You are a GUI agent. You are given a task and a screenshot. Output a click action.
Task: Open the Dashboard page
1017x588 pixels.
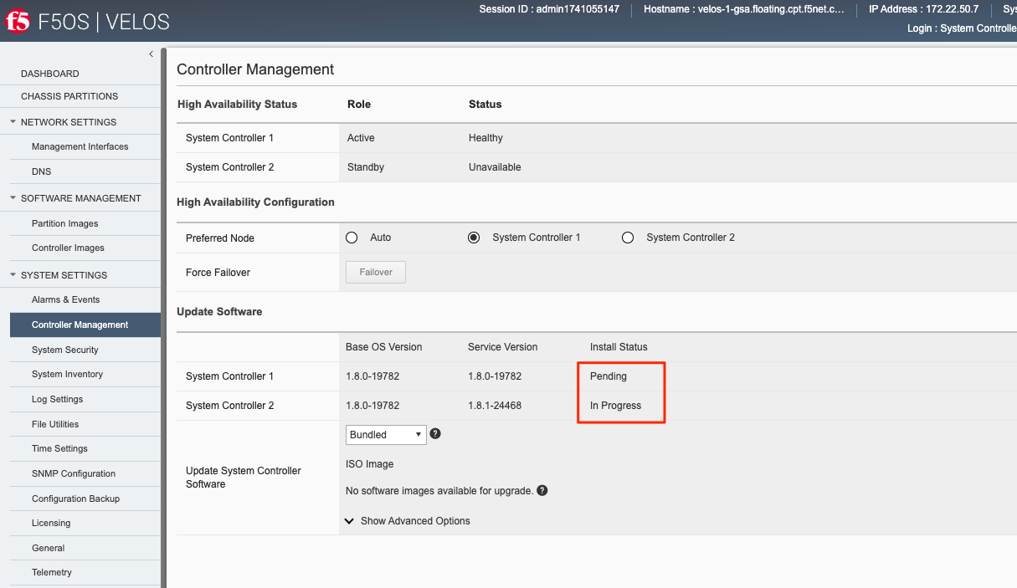(x=50, y=74)
